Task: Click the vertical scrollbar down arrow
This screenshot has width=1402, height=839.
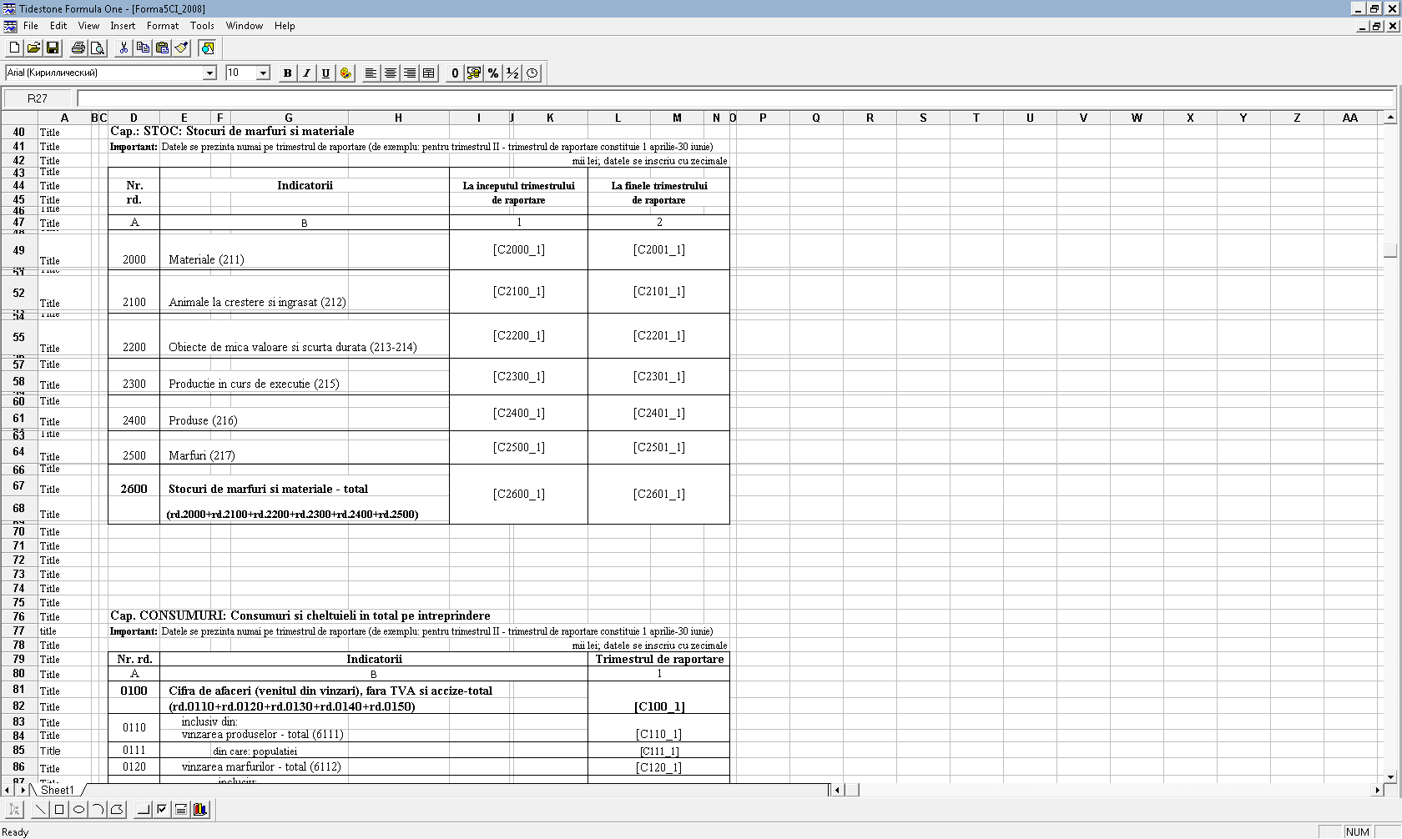Action: pos(1390,776)
